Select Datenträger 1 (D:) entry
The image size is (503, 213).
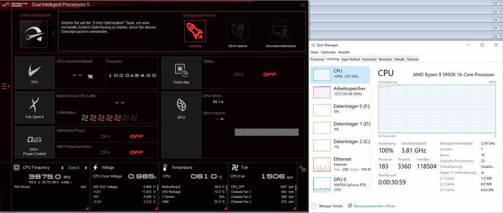tap(340, 127)
